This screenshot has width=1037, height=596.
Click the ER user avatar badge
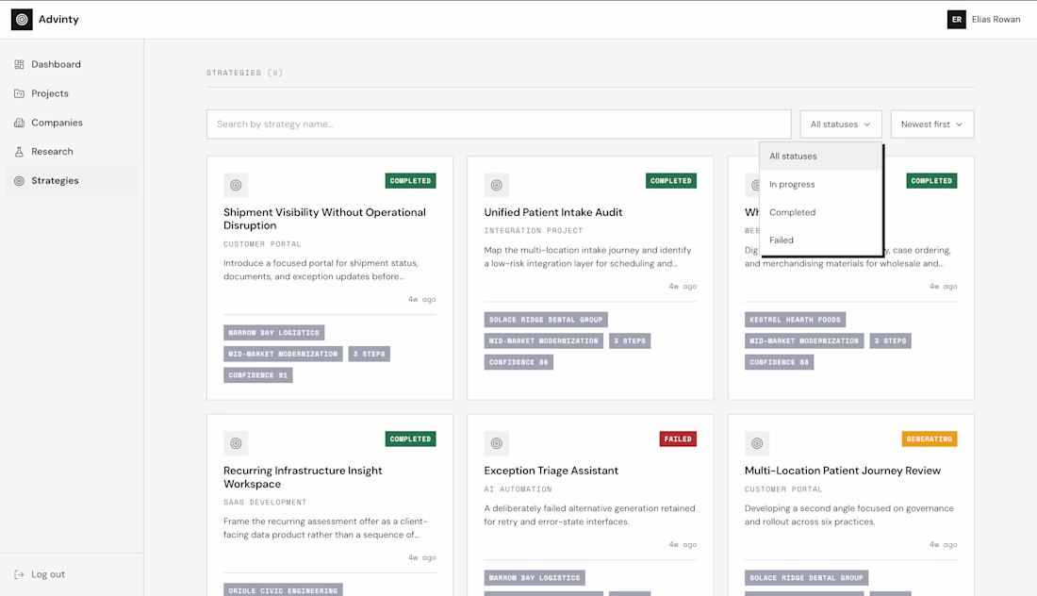pos(956,19)
